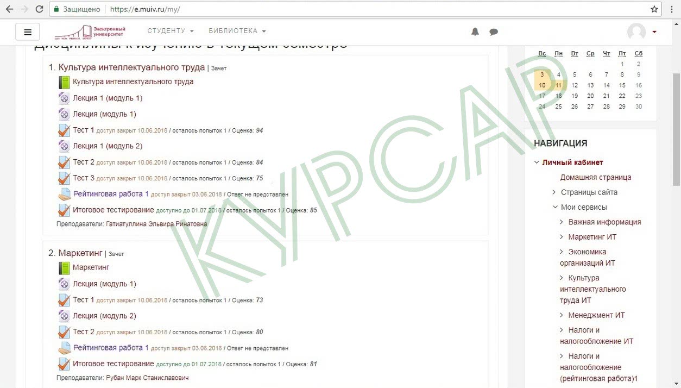Open Домашняя страница in navigation
Screen dimensions: 681x388
tap(595, 177)
